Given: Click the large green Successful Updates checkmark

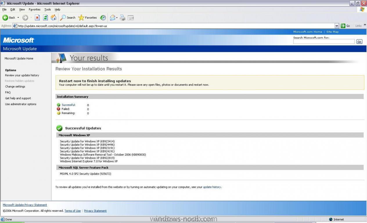Looking at the screenshot, I should (60, 128).
